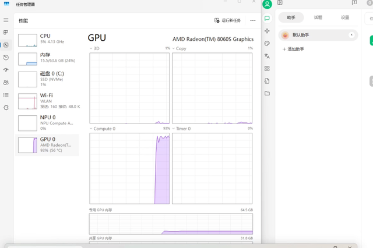Open the files folder icon
The width and height of the screenshot is (373, 248).
click(x=267, y=93)
